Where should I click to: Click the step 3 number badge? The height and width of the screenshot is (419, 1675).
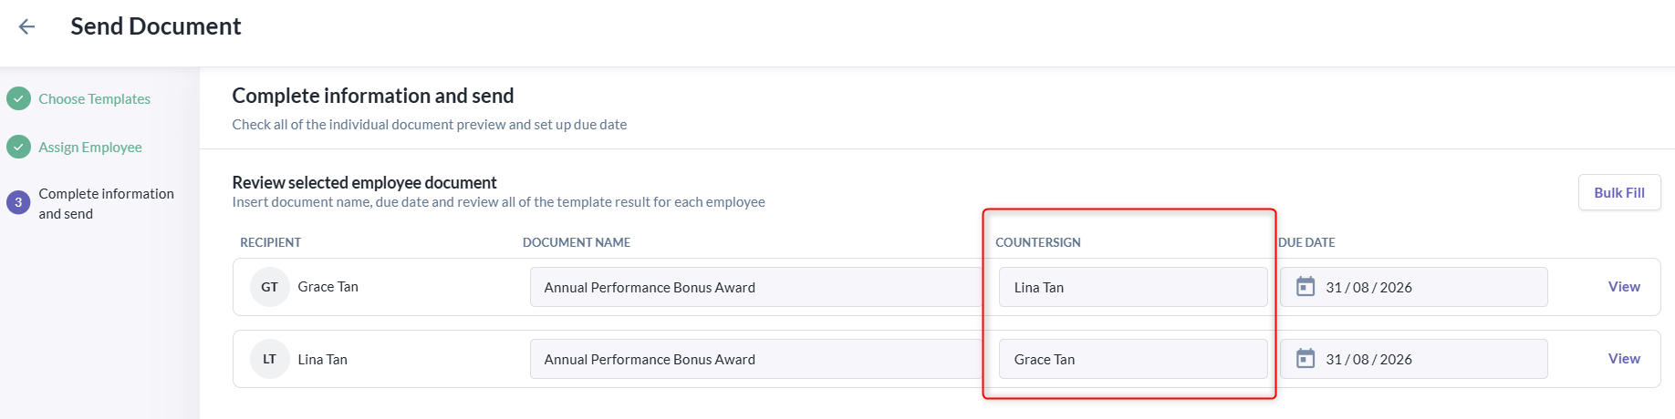coord(18,202)
